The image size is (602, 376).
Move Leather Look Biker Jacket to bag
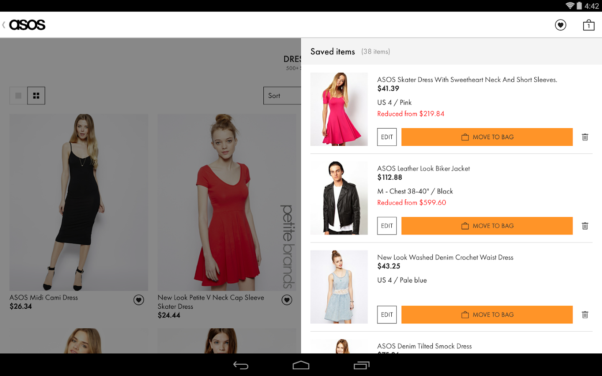point(487,226)
